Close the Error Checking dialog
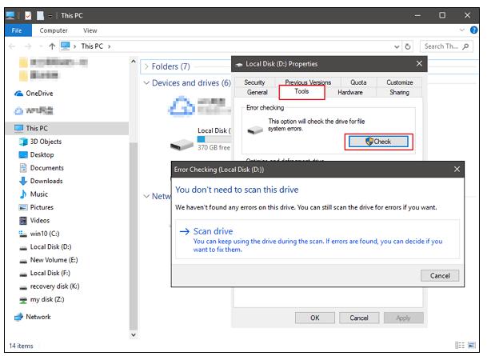The image size is (487, 356). (x=457, y=170)
